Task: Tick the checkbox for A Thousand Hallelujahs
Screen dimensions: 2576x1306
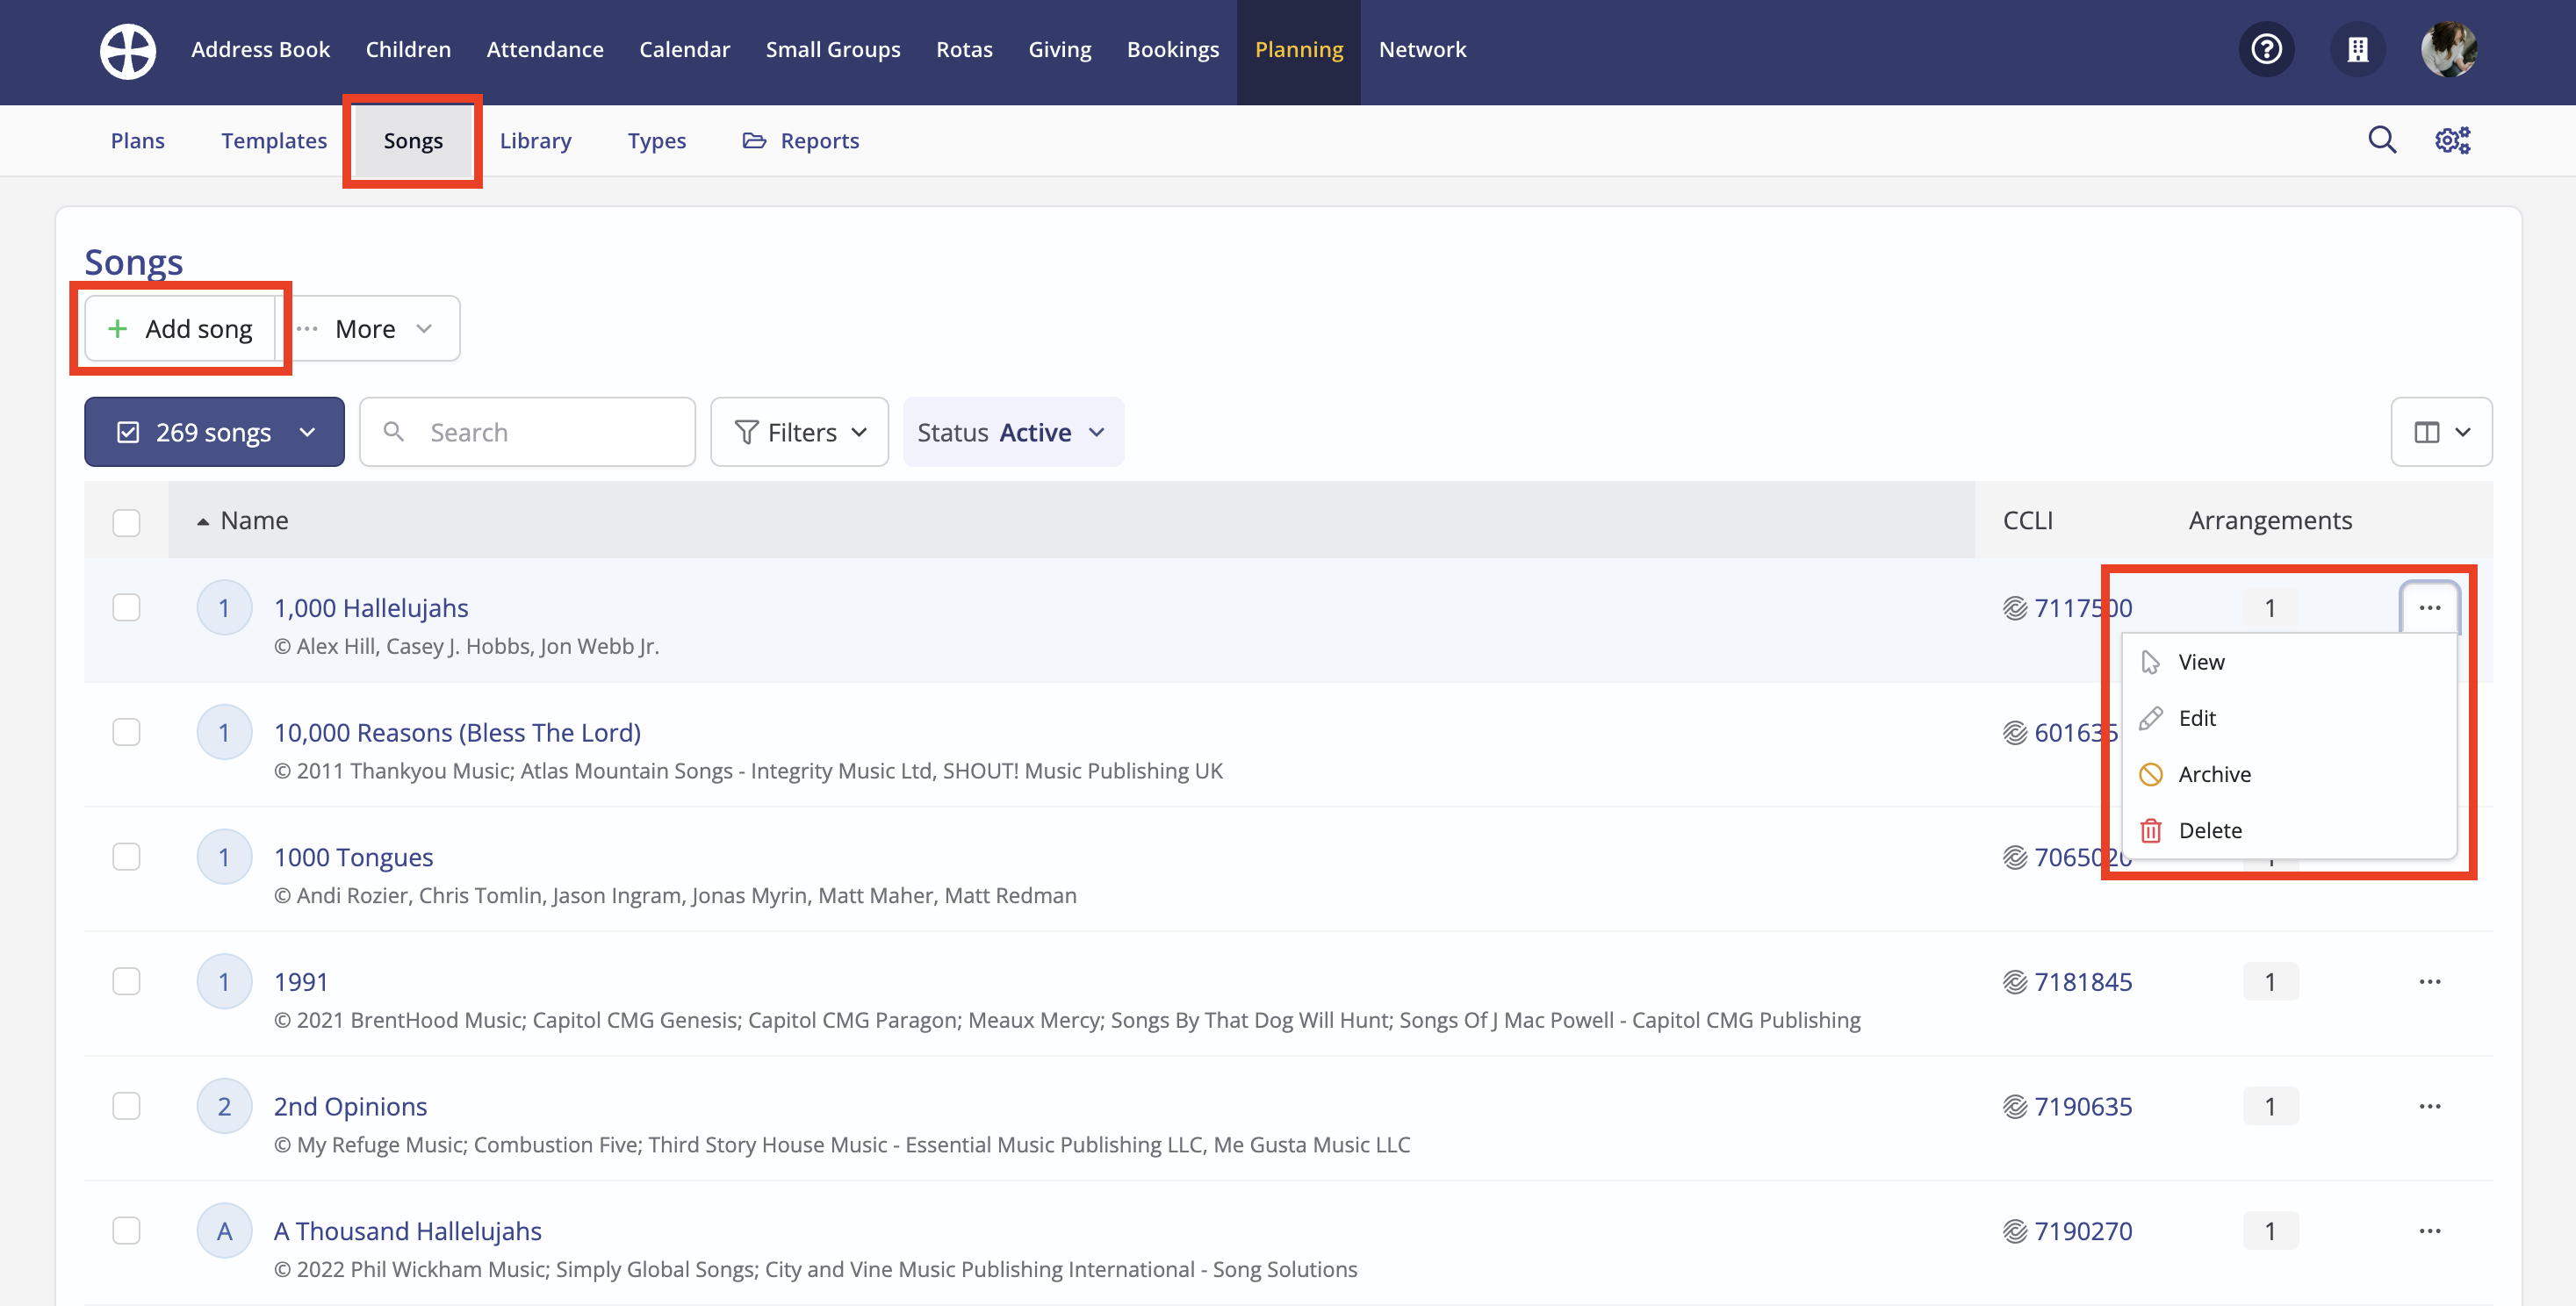Action: [x=126, y=1230]
